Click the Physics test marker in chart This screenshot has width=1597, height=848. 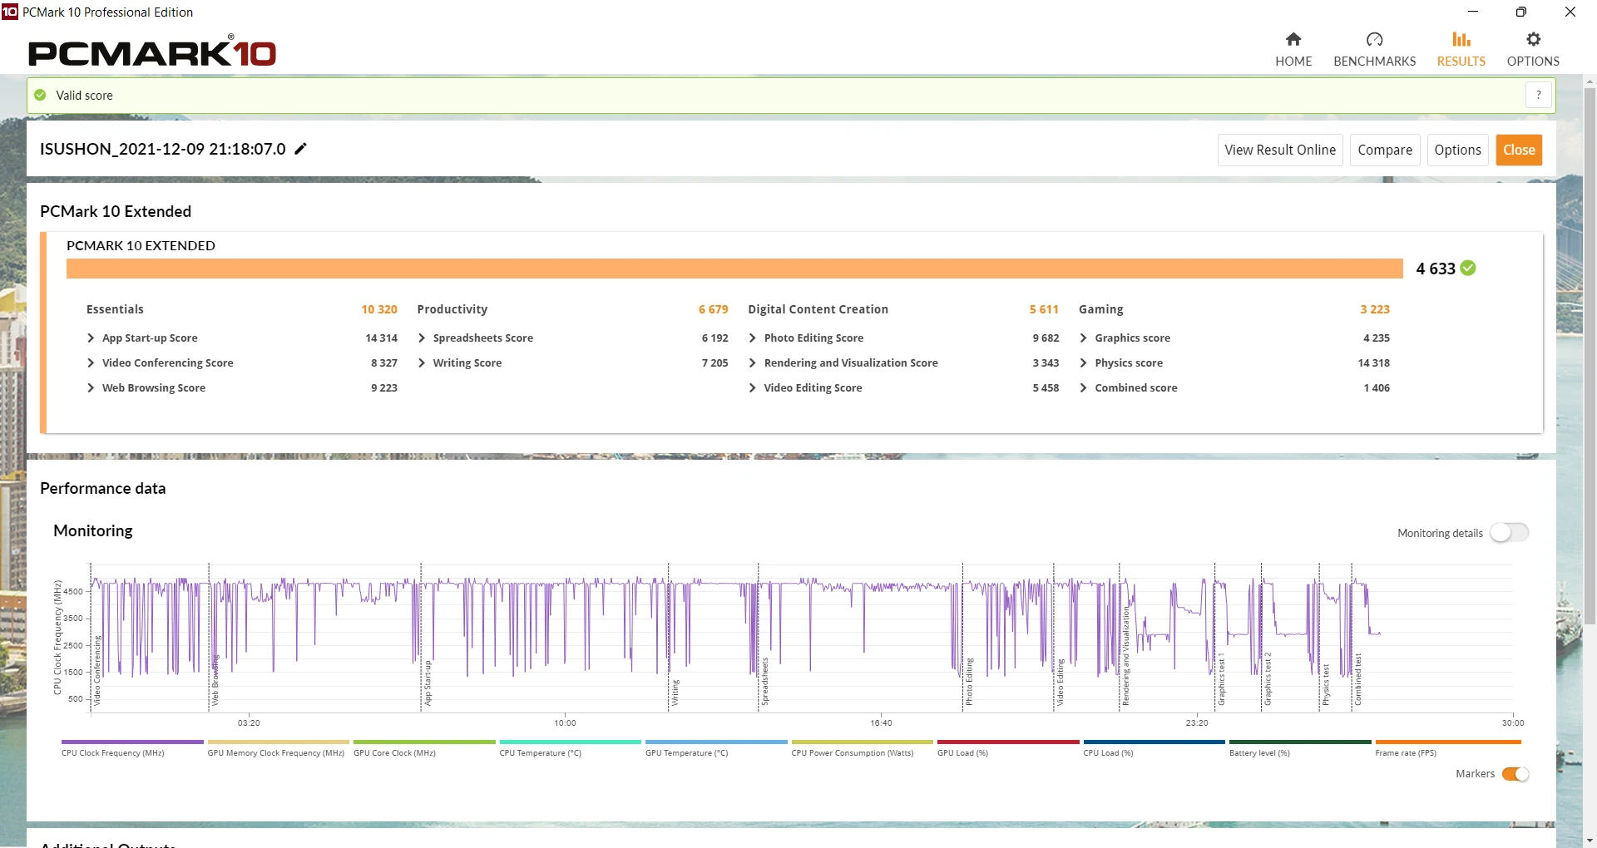click(x=1326, y=685)
